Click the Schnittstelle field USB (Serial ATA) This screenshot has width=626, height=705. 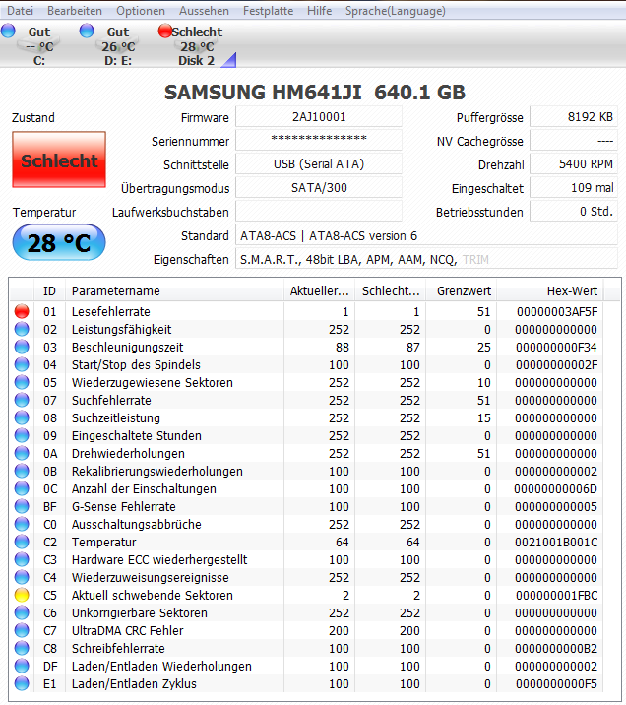(x=319, y=164)
